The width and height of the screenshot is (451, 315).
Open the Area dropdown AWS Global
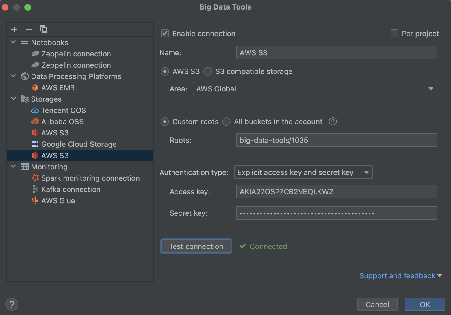(x=315, y=89)
